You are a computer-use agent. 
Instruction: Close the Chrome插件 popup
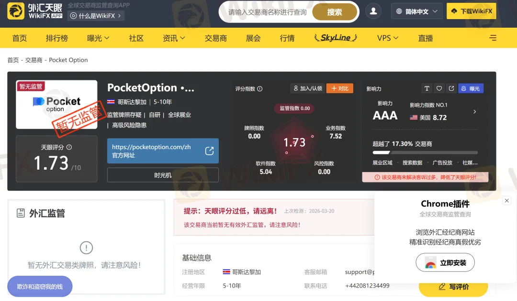click(x=507, y=201)
